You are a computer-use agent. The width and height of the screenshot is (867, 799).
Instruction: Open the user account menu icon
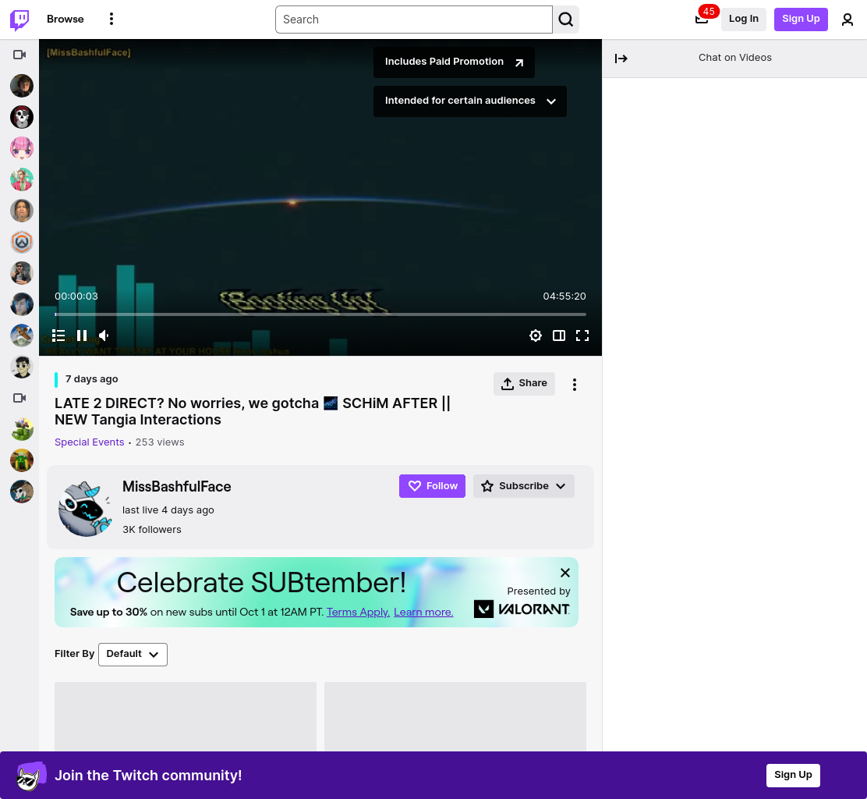(x=847, y=20)
